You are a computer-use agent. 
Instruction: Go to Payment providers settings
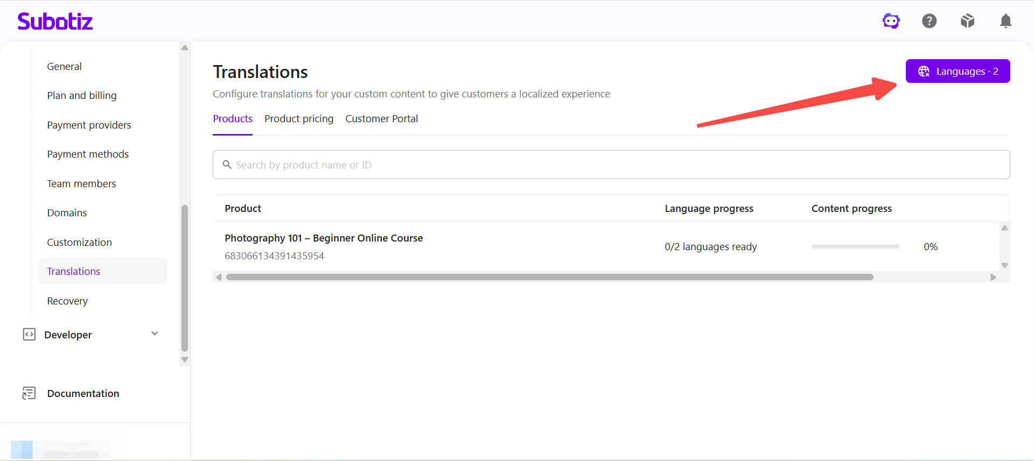89,125
